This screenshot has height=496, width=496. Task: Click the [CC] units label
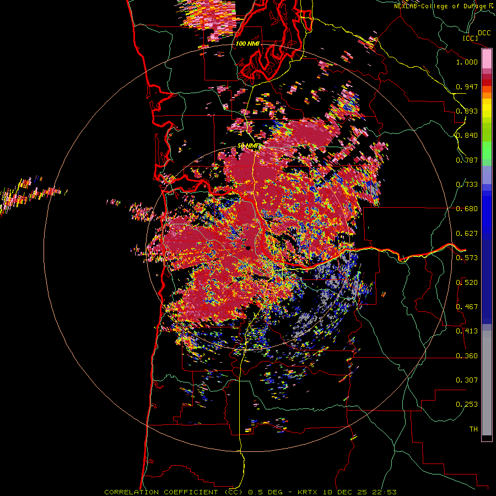[x=470, y=38]
